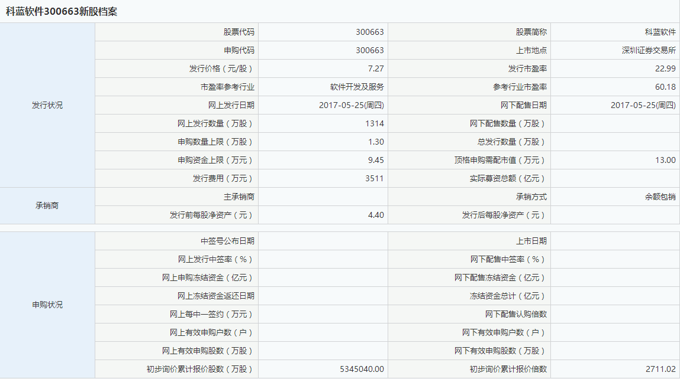Click the 上市日期 label

point(531,241)
